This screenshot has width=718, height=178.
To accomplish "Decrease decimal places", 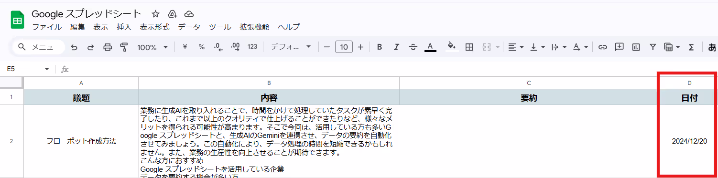I will (218, 47).
